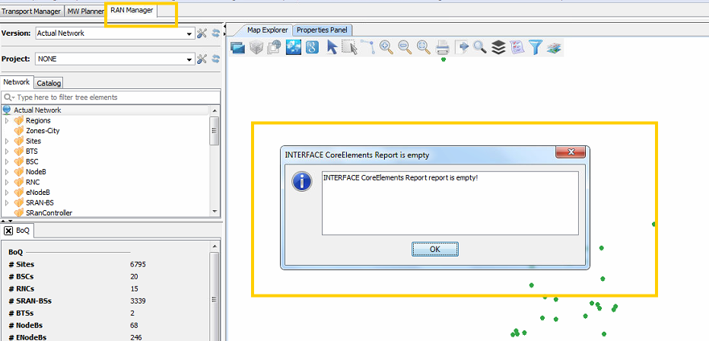Switch to the Properties Panel tab
Screen dimensions: 709x341
322,30
